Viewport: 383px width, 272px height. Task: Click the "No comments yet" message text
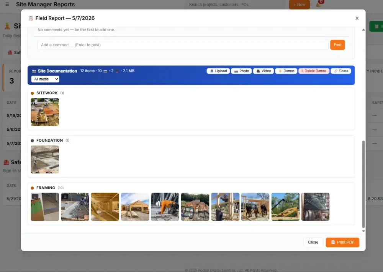click(x=76, y=30)
